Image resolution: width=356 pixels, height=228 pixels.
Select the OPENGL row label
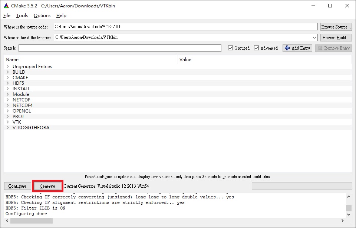pyautogui.click(x=22, y=111)
